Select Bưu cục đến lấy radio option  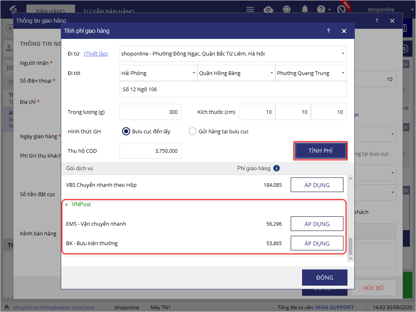pyautogui.click(x=126, y=131)
